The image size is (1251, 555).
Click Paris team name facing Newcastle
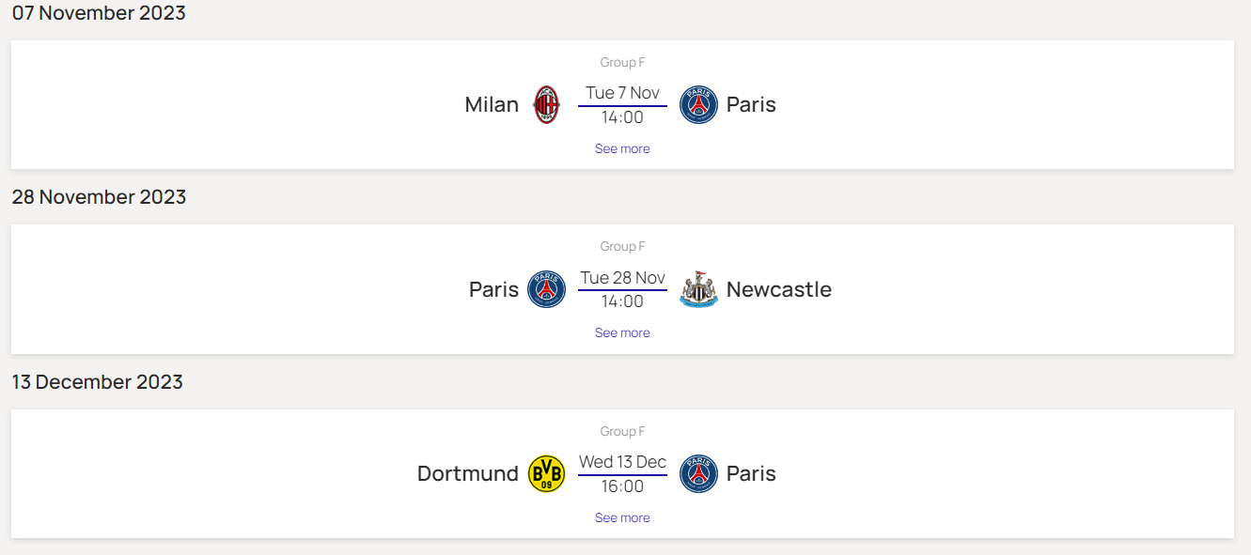point(493,289)
